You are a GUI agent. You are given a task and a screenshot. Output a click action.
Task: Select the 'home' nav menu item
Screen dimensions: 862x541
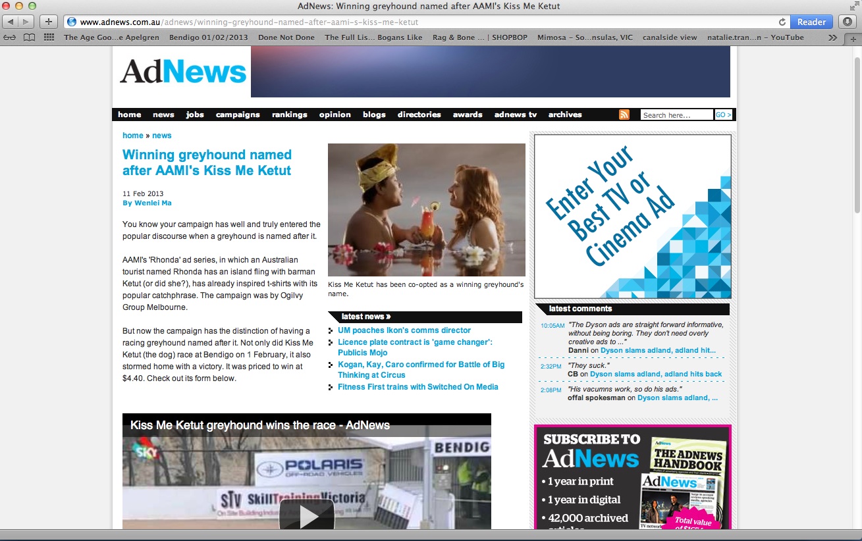click(130, 115)
